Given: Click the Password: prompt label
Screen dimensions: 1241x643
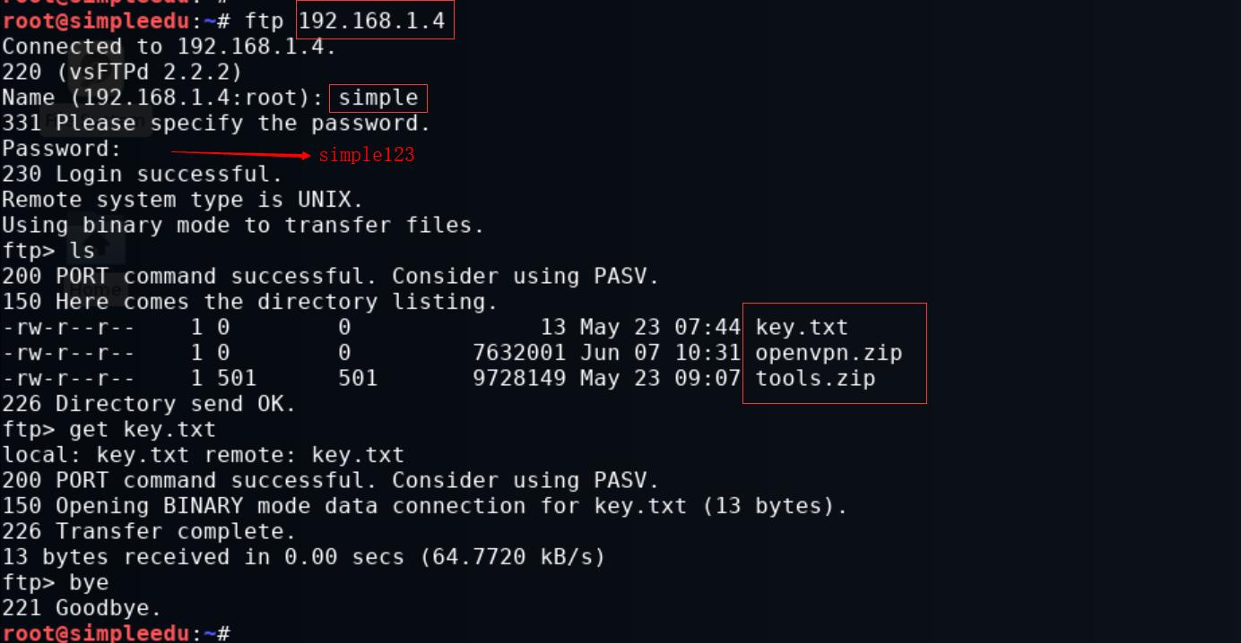Looking at the screenshot, I should coord(61,149).
